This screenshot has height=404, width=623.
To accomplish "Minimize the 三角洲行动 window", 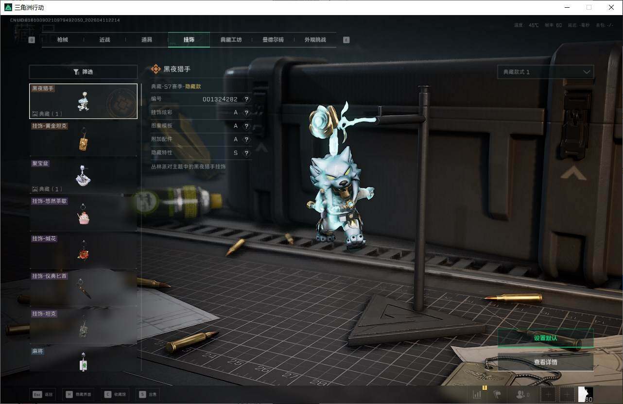I will click(567, 7).
